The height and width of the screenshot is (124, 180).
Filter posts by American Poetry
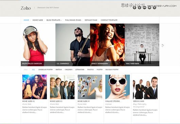46,69
